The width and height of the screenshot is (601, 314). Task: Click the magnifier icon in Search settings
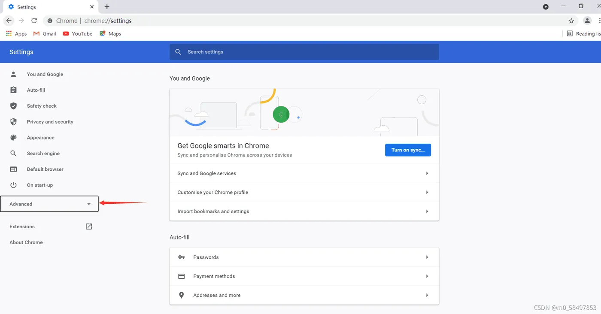[x=178, y=52]
